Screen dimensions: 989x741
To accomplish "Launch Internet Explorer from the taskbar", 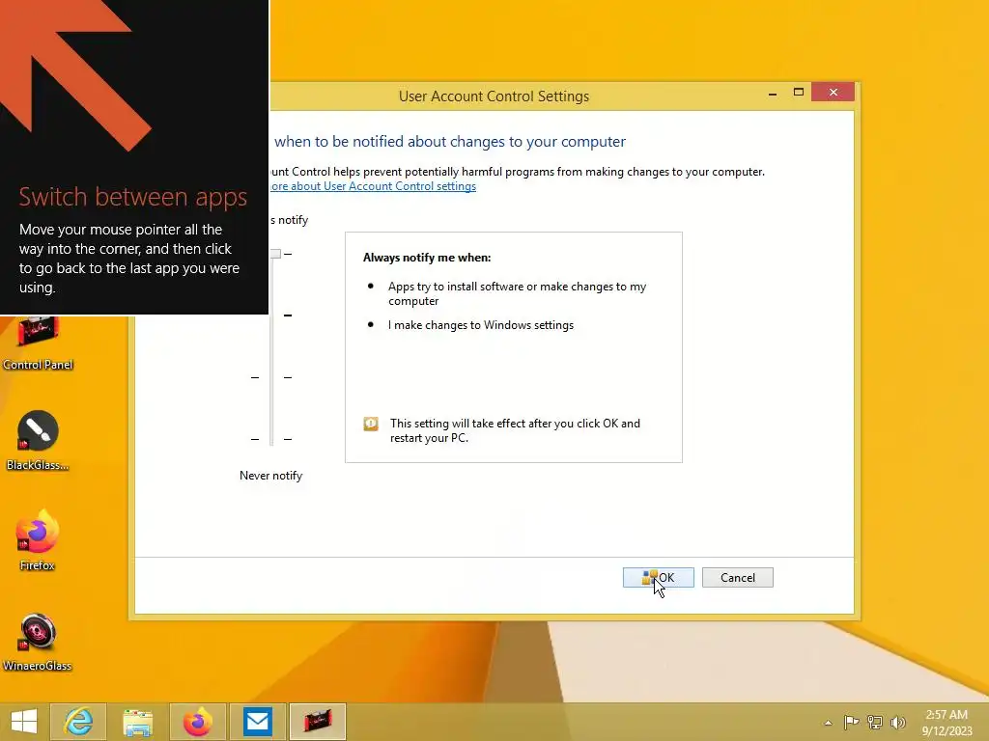I will (x=78, y=722).
